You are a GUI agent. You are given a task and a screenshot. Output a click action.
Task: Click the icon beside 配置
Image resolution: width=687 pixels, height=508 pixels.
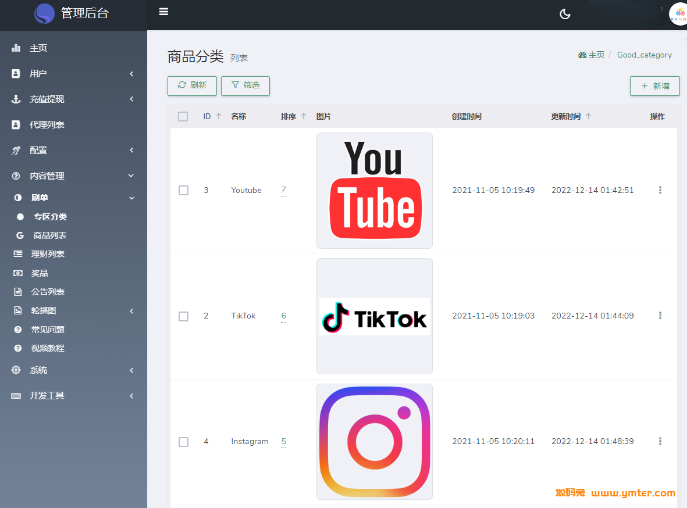[x=16, y=150]
